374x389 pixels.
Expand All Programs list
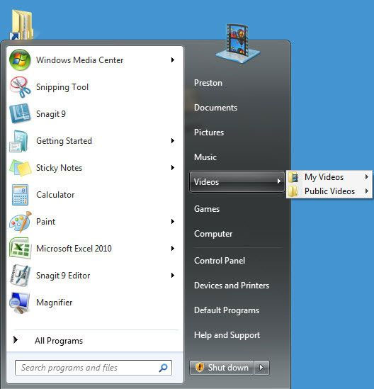(48, 340)
